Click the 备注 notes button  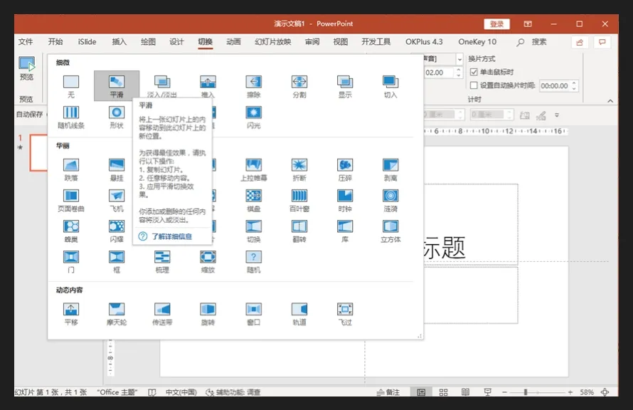tap(388, 391)
